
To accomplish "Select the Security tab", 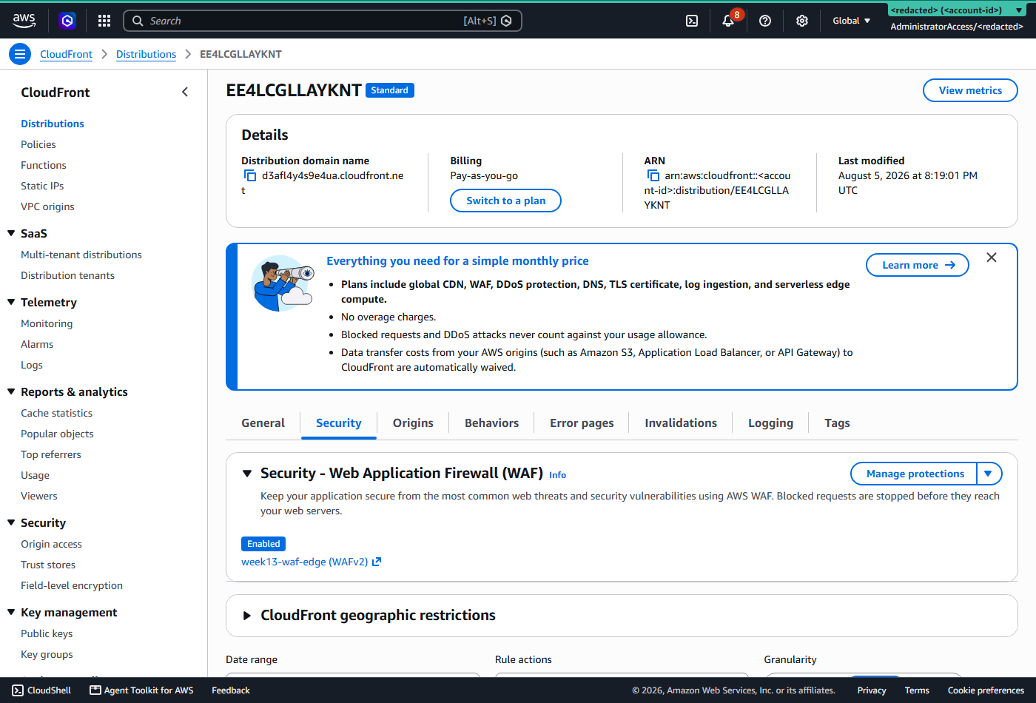I will pyautogui.click(x=339, y=423).
